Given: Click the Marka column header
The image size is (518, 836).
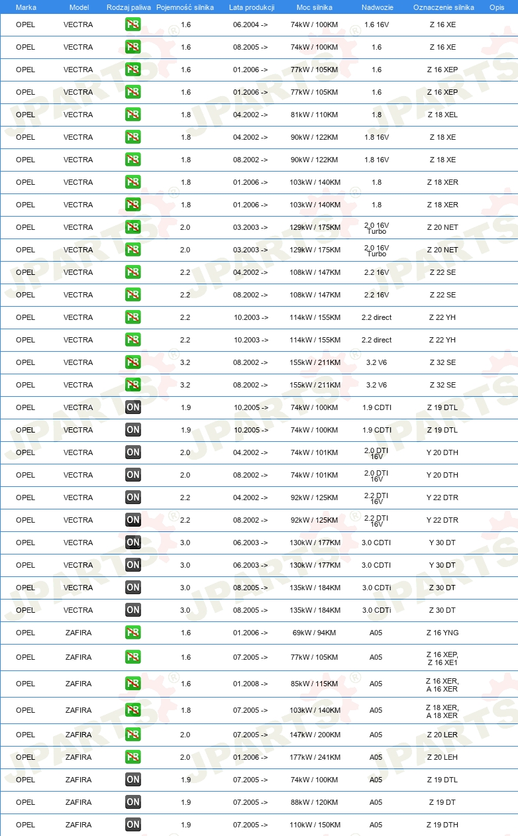Looking at the screenshot, I should [x=26, y=7].
